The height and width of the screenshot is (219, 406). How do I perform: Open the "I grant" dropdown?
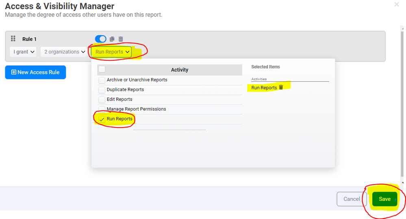coord(23,52)
